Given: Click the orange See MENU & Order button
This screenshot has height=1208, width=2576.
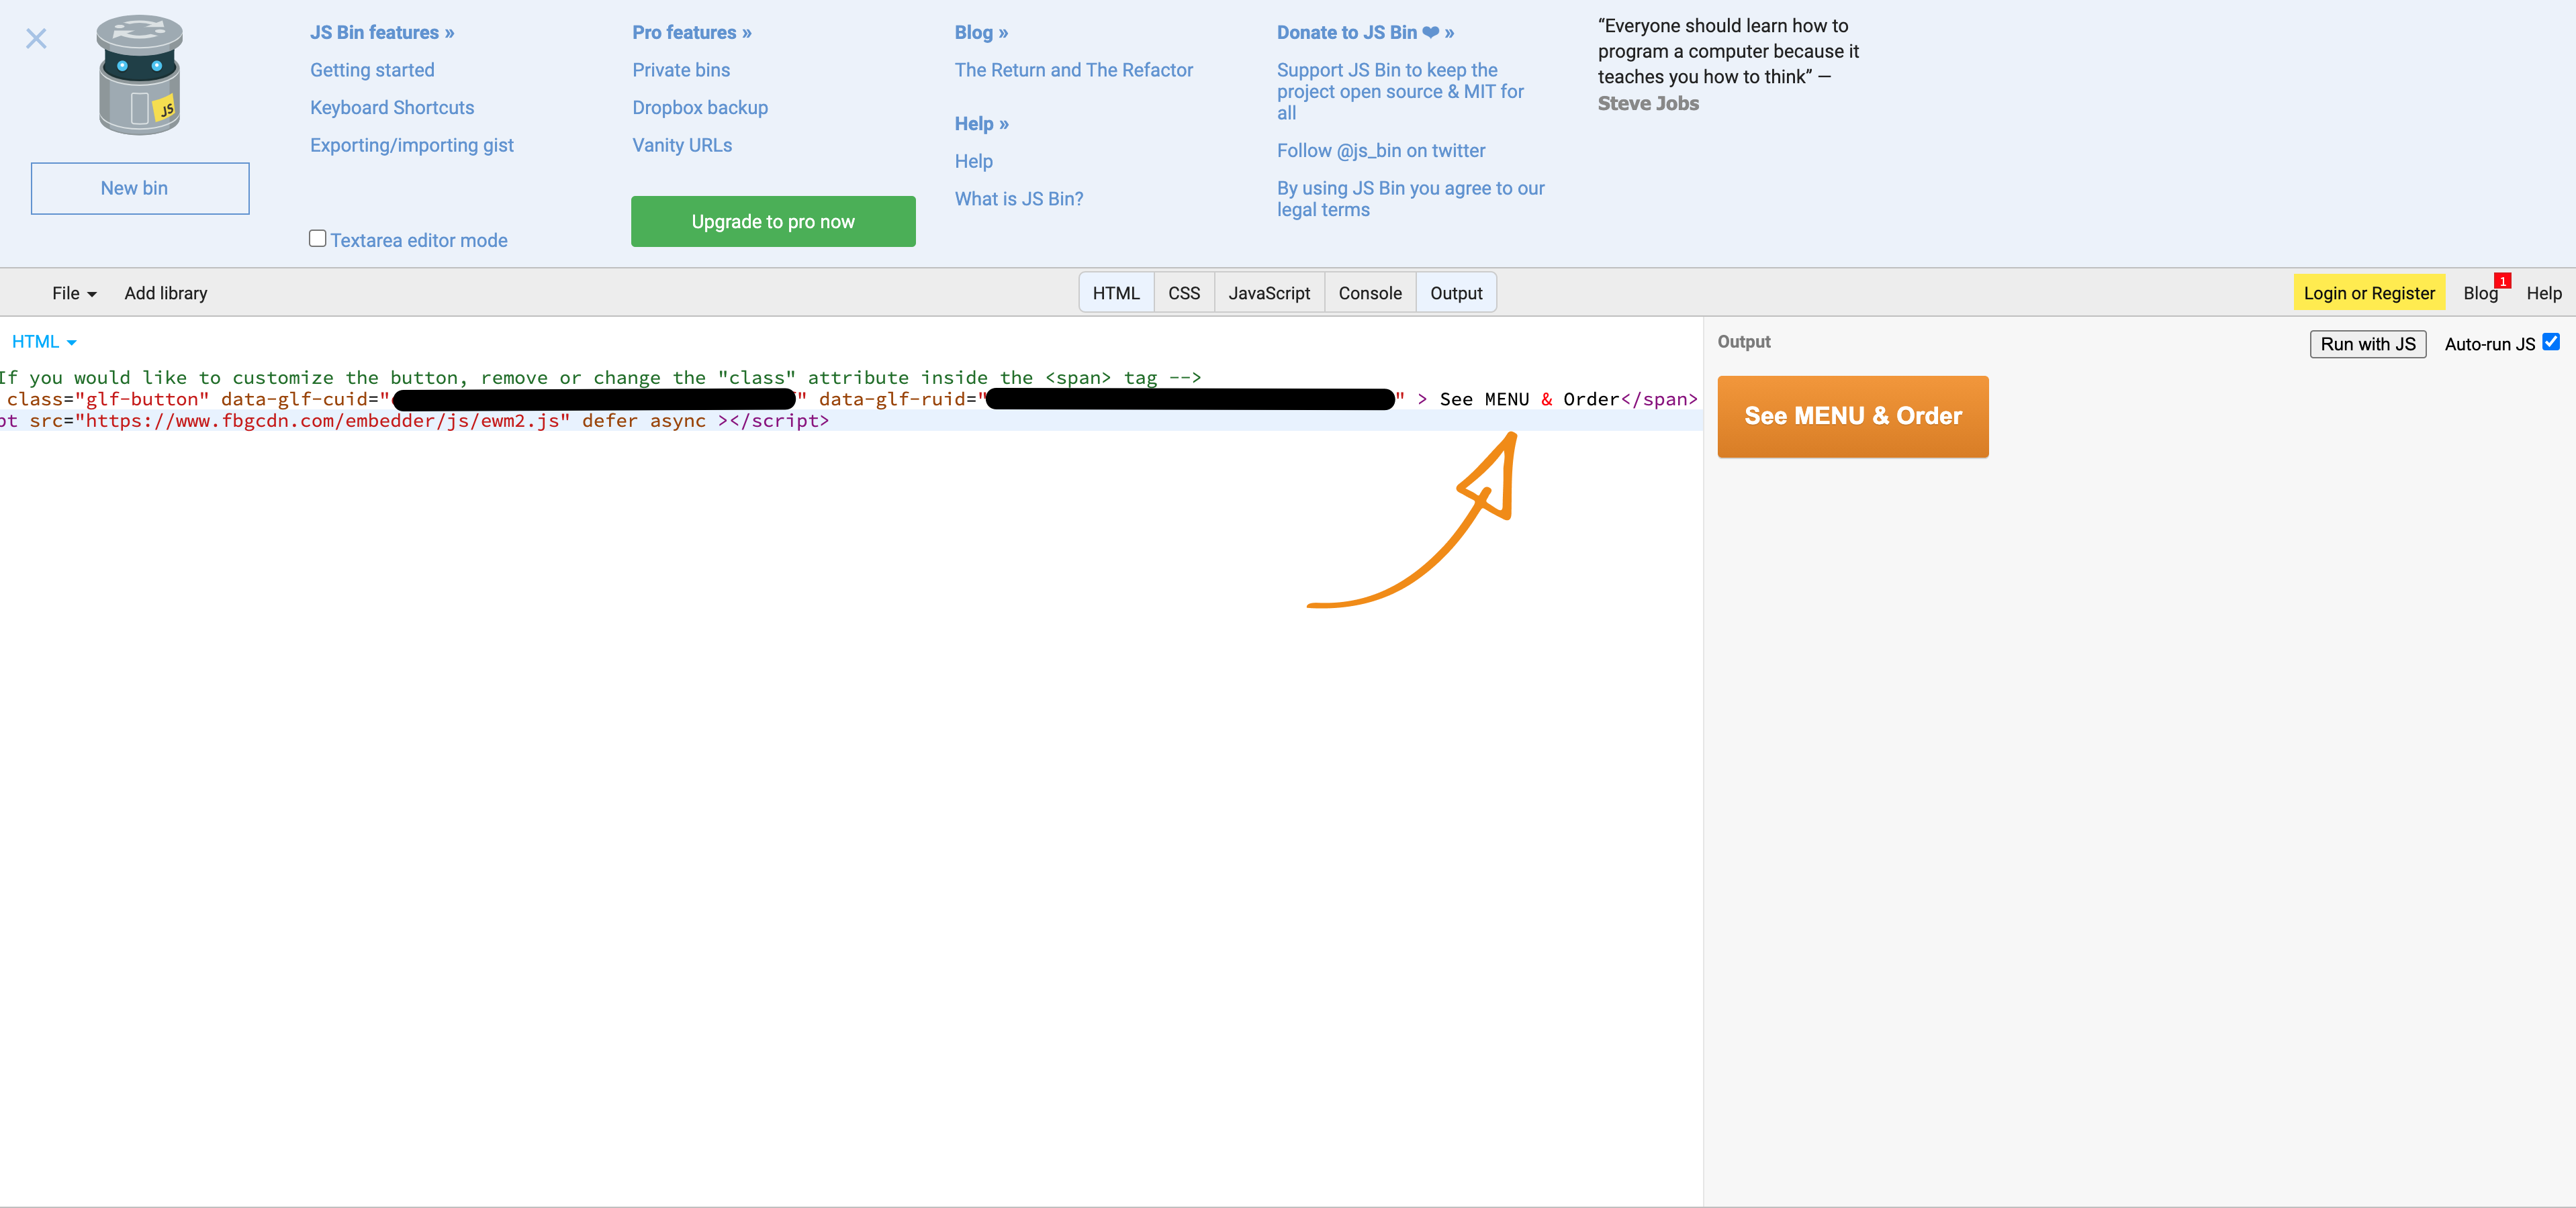Looking at the screenshot, I should pyautogui.click(x=1852, y=415).
